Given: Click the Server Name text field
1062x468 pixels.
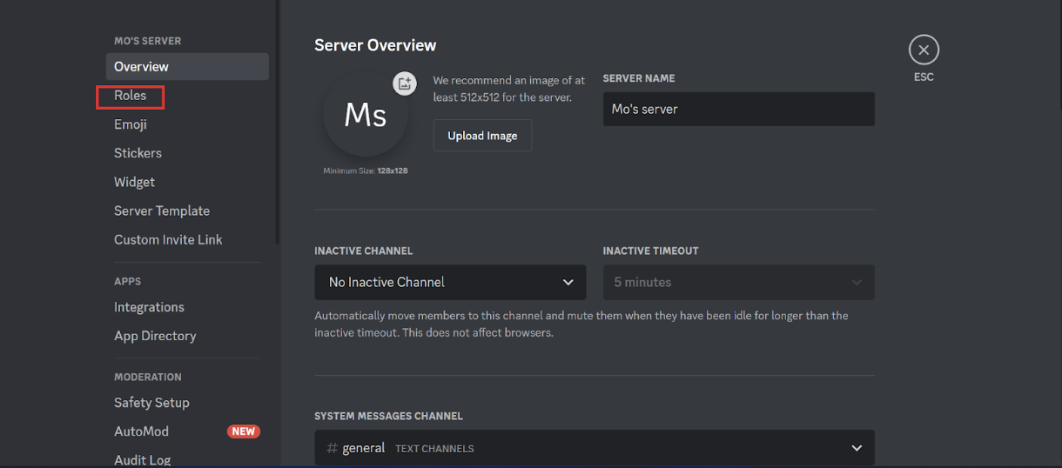Looking at the screenshot, I should [x=738, y=110].
